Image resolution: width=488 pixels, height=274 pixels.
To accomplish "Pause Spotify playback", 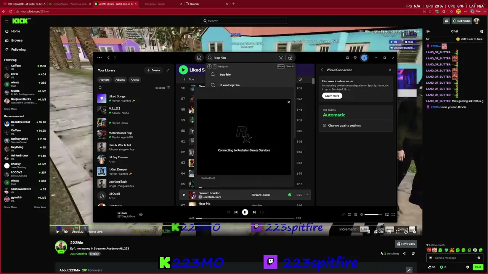I will coord(245,212).
